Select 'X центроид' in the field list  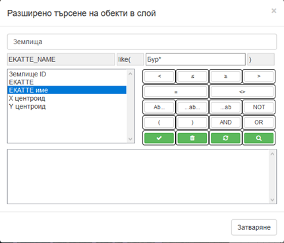click(67, 98)
